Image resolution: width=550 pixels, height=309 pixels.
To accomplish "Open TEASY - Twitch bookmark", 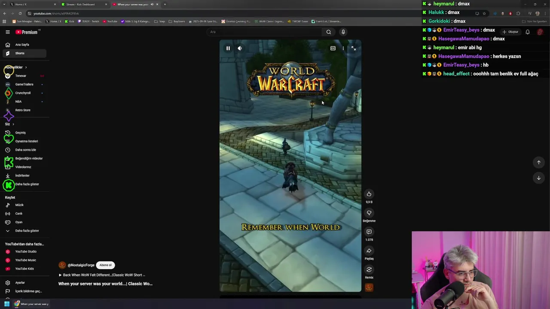I will (x=89, y=21).
